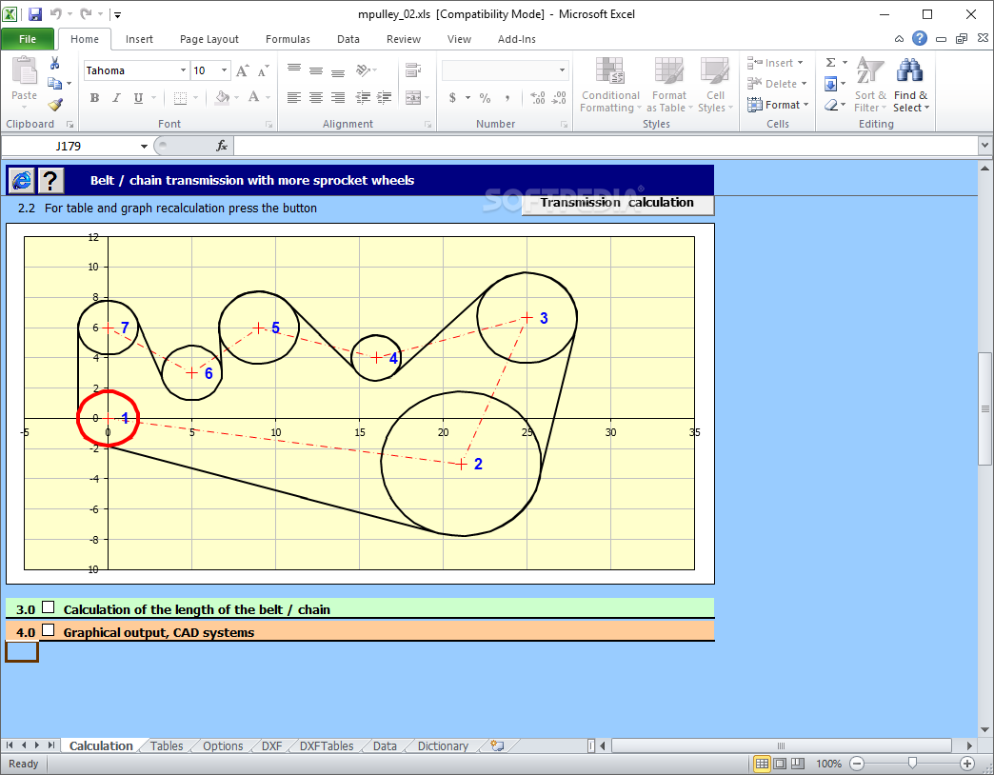Viewport: 994px width, 775px height.
Task: Open the Conditional Formatting dropdown
Action: [610, 86]
